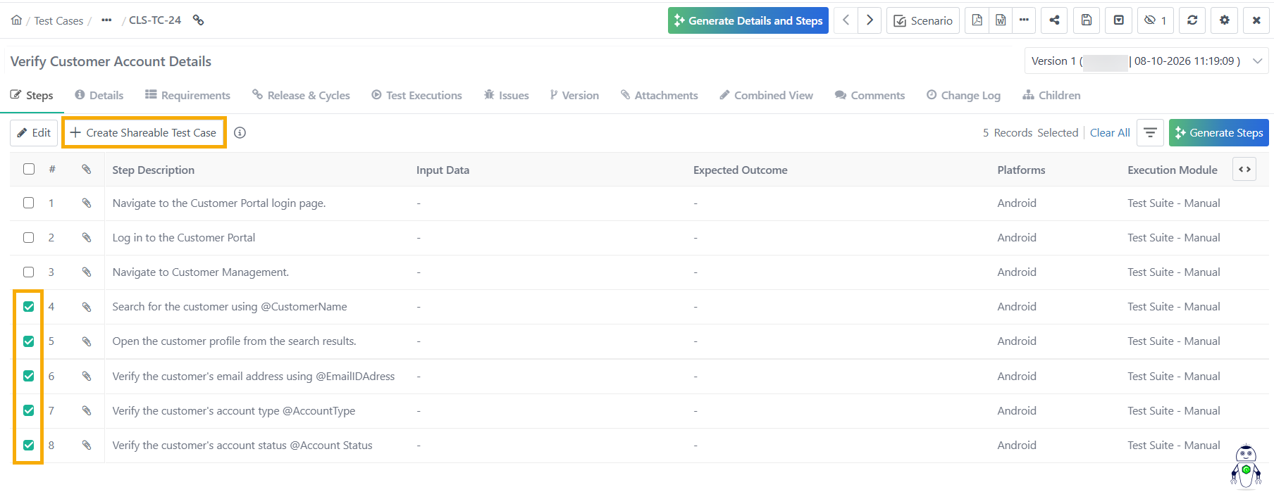Toggle the select-all header checkbox
This screenshot has width=1274, height=492.
click(x=29, y=169)
